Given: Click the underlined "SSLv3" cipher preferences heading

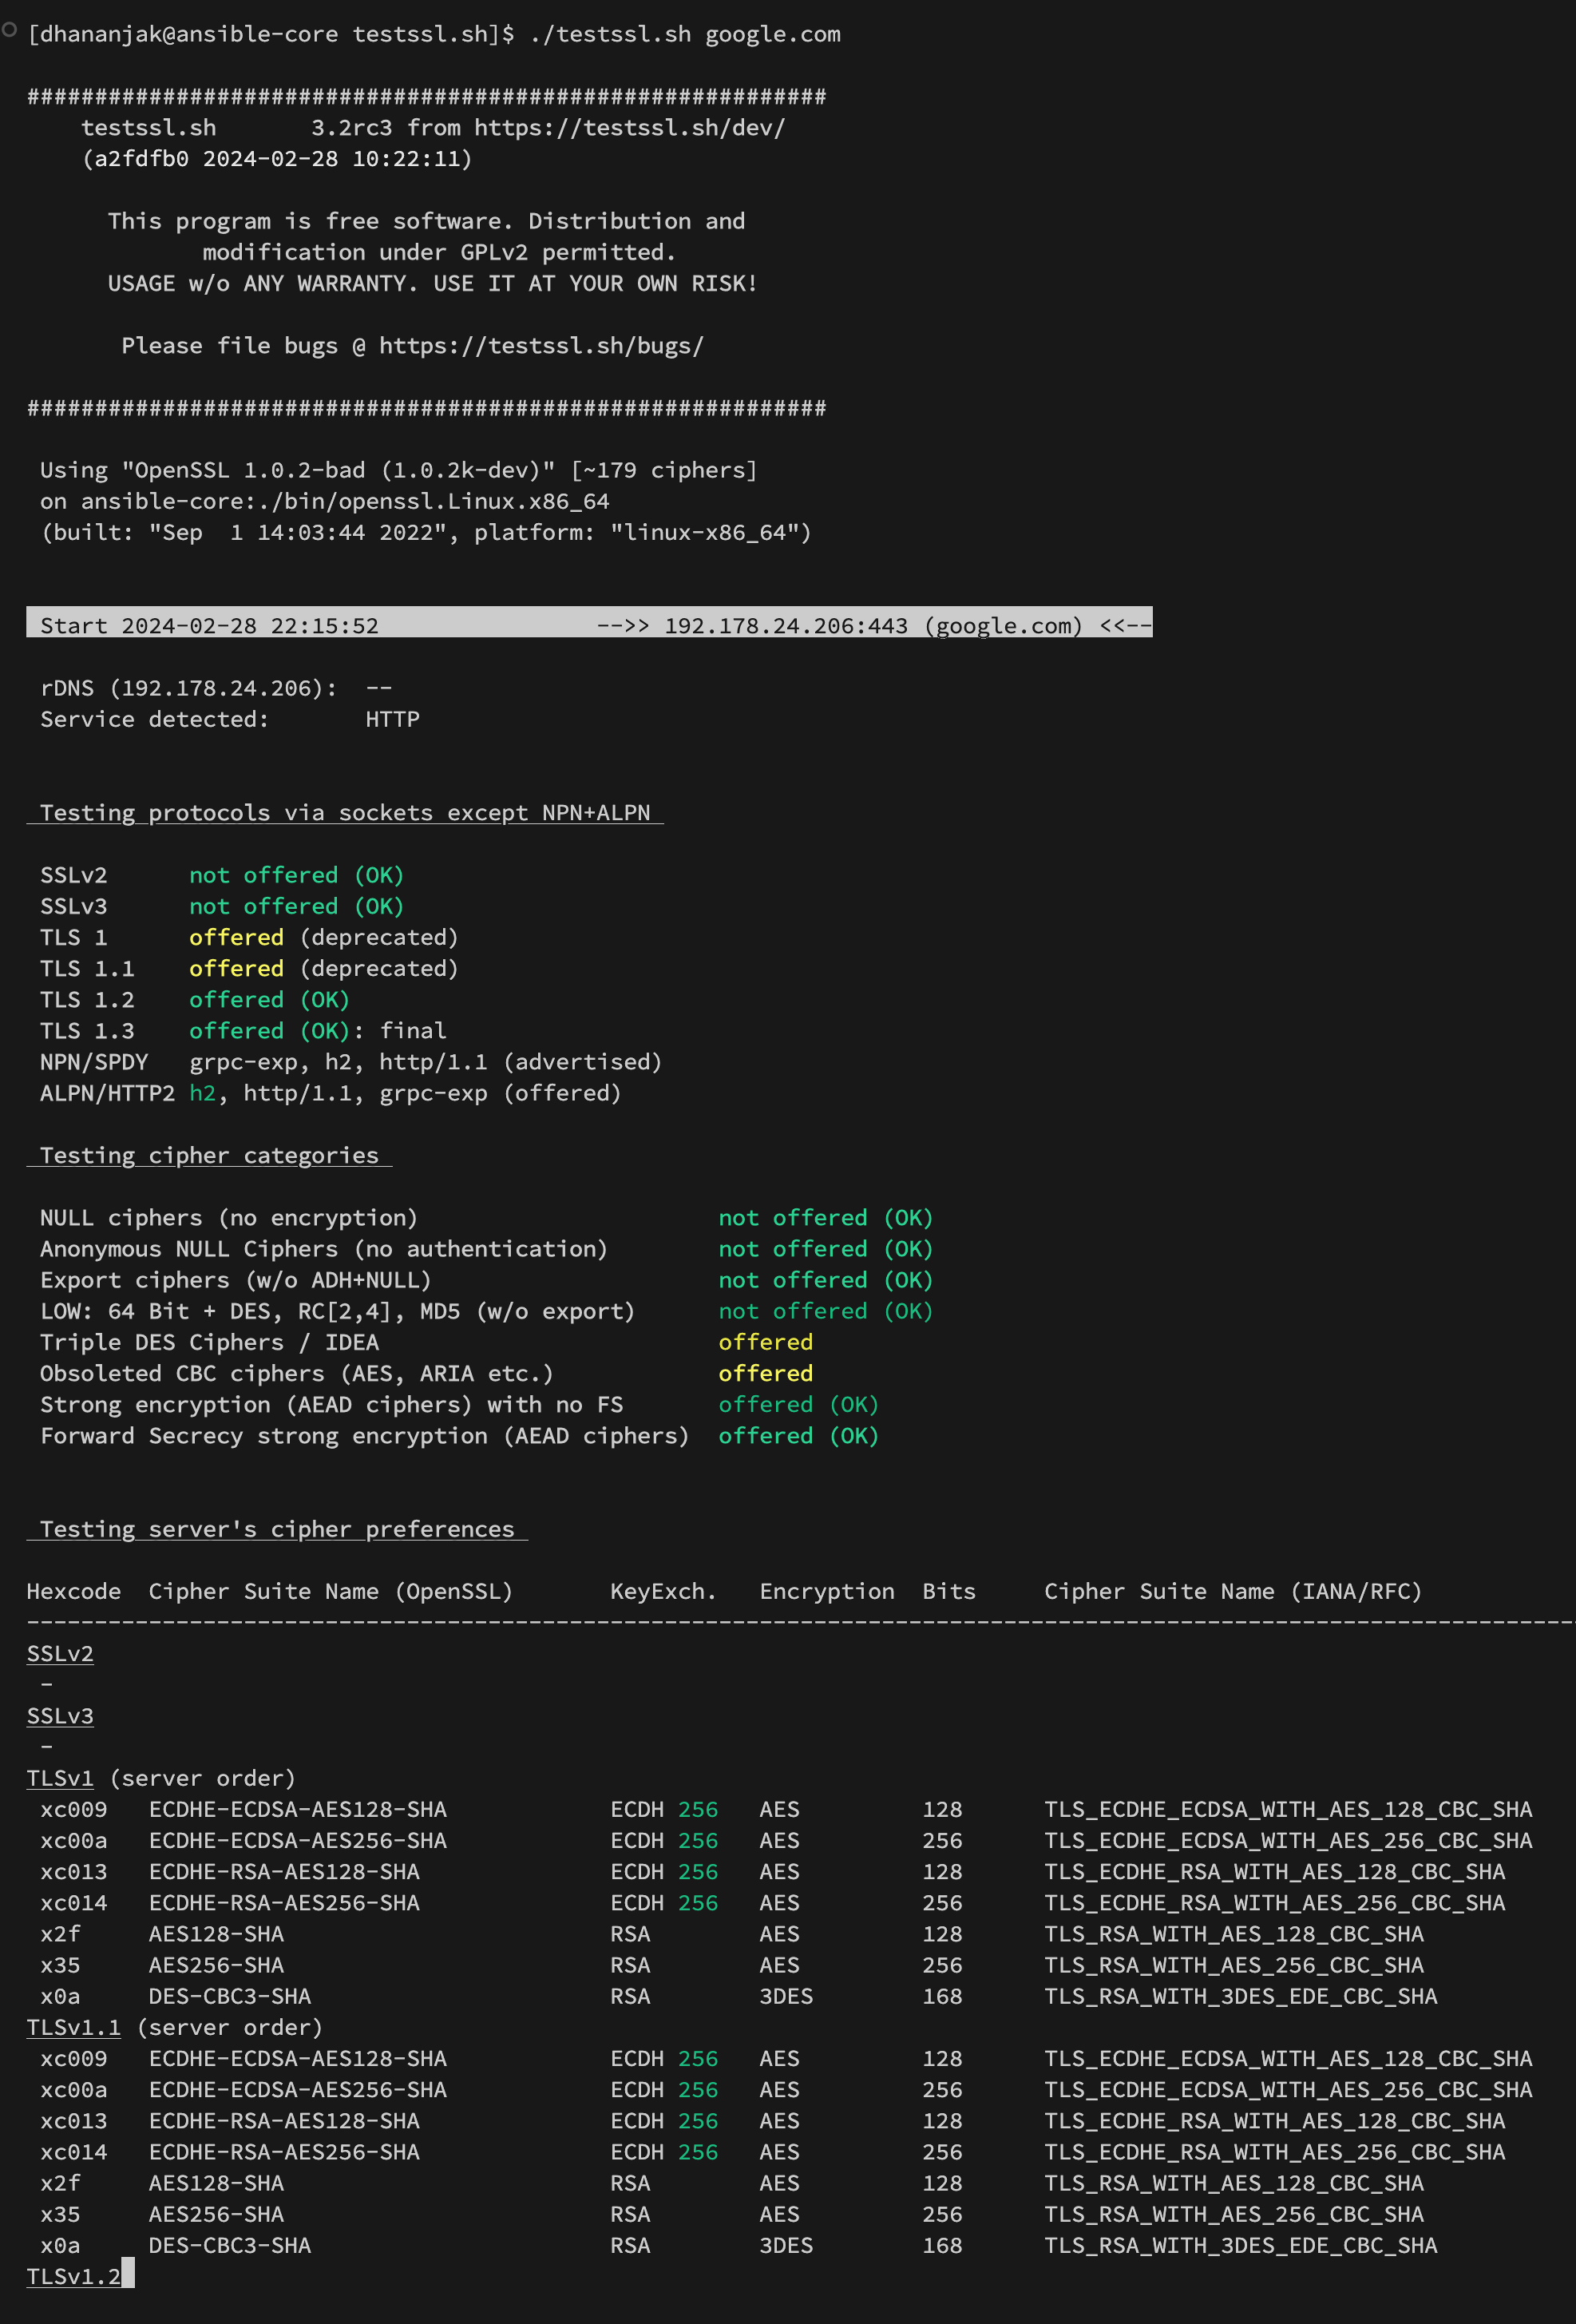Looking at the screenshot, I should [x=60, y=1716].
